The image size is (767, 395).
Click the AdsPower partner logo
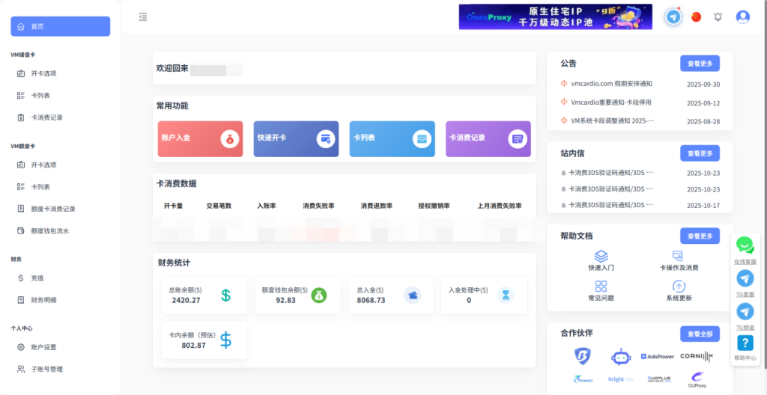point(658,356)
